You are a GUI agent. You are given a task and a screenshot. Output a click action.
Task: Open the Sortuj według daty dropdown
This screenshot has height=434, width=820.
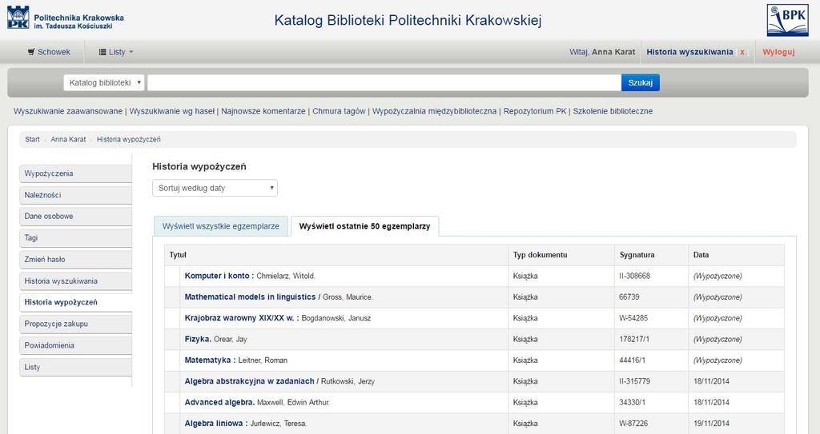pos(215,188)
